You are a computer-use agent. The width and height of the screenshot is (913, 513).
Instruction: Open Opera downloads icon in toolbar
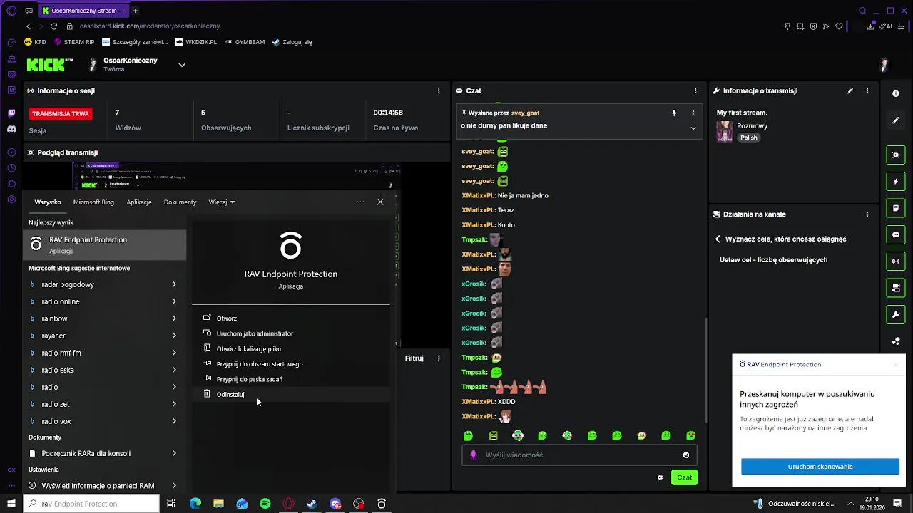[x=872, y=26]
